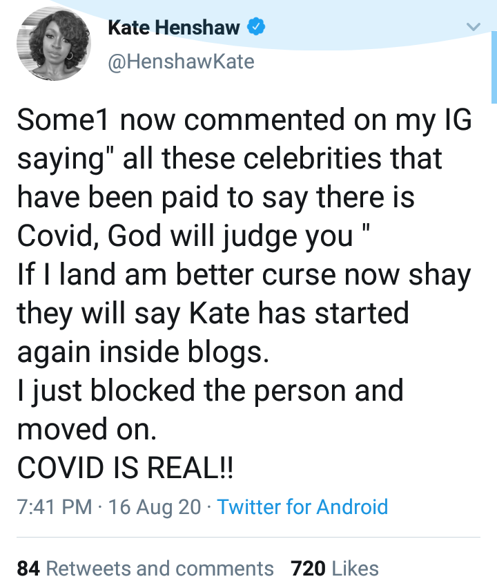
Task: Click the blue verified badge icon
Action: point(257,28)
